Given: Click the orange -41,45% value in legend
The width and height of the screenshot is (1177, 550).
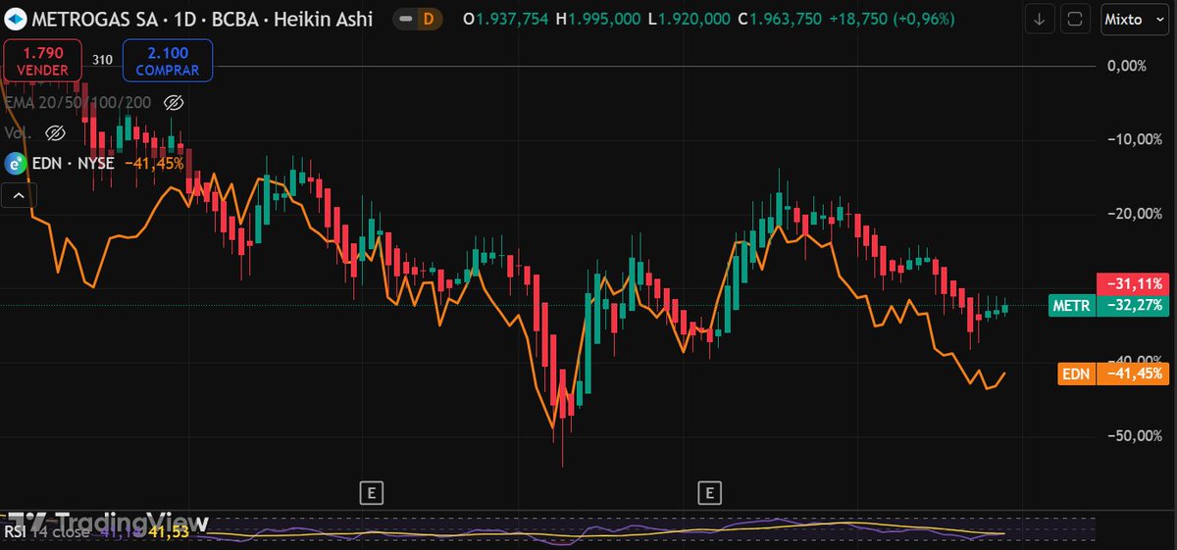Looking at the screenshot, I should coord(154,164).
